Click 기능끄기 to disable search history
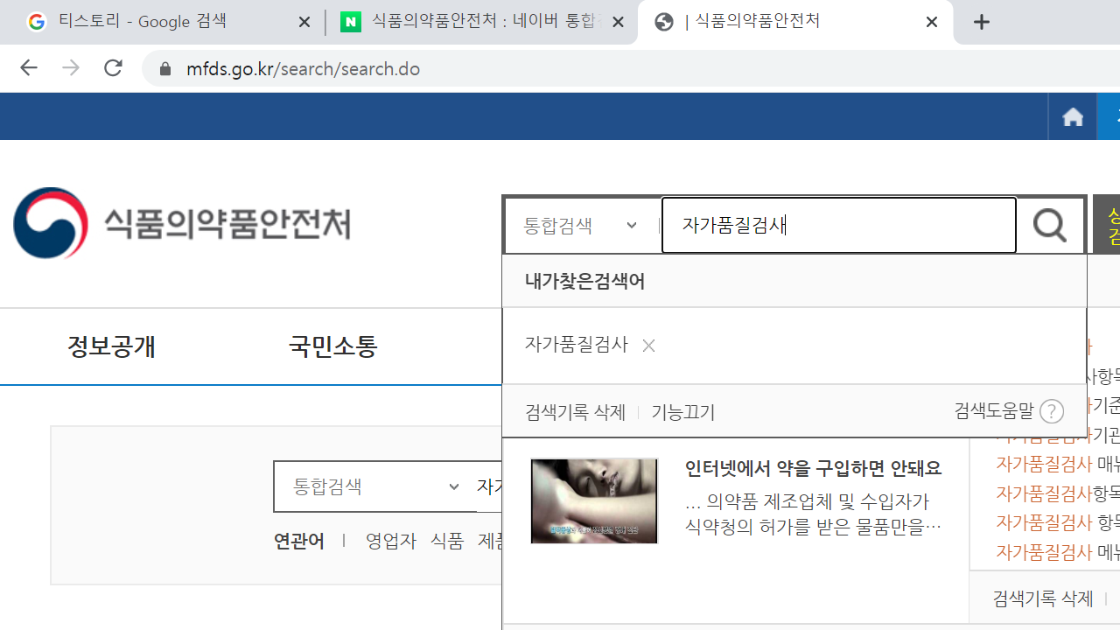Viewport: 1120px width, 630px height. 683,412
